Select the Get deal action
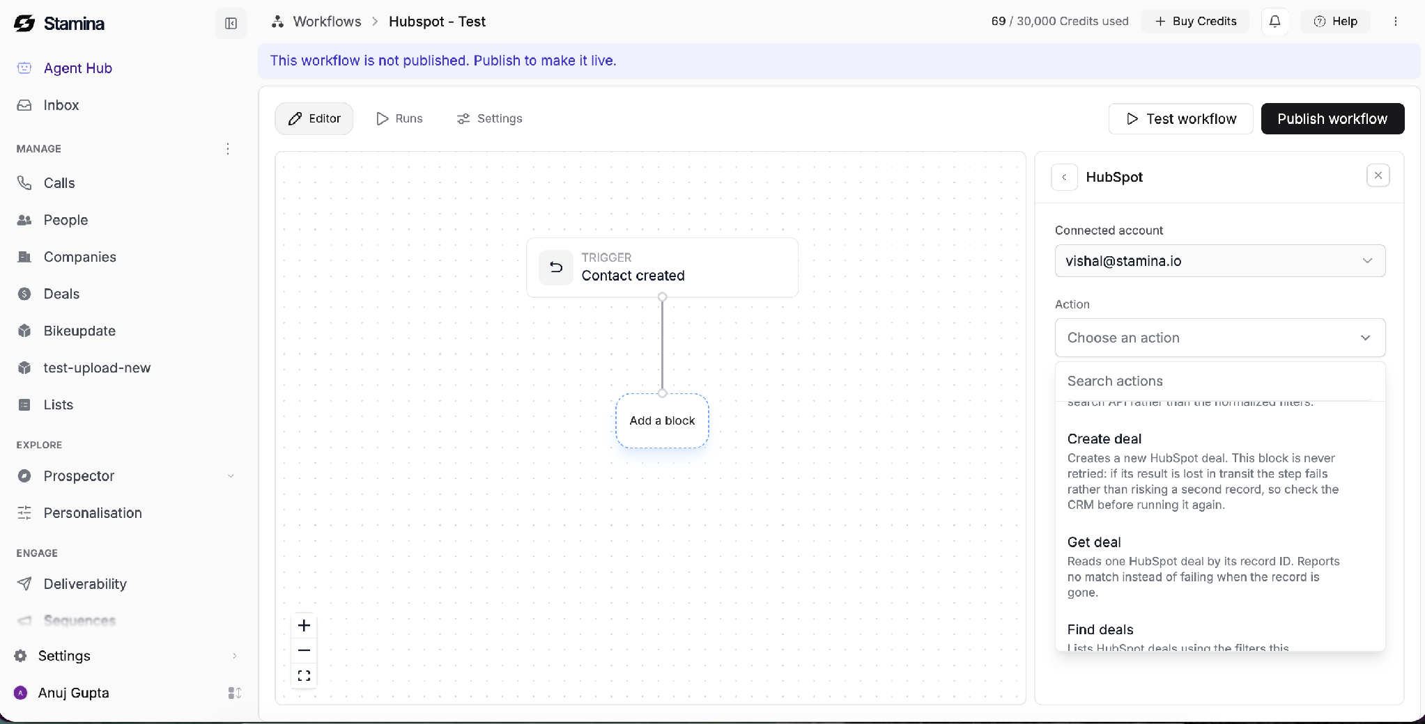The width and height of the screenshot is (1425, 724). click(x=1219, y=567)
